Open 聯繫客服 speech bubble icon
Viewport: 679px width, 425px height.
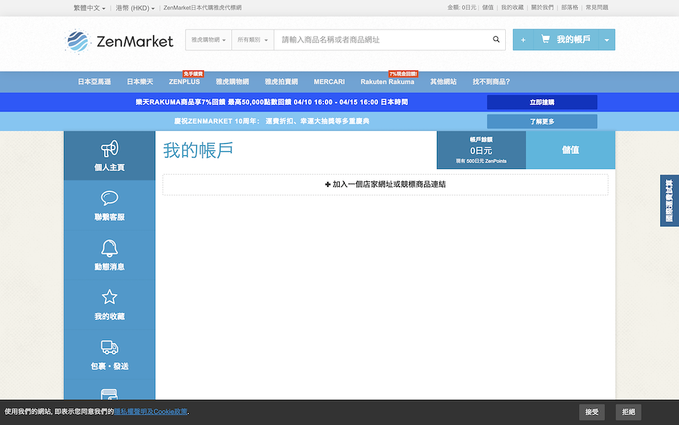coord(109,198)
